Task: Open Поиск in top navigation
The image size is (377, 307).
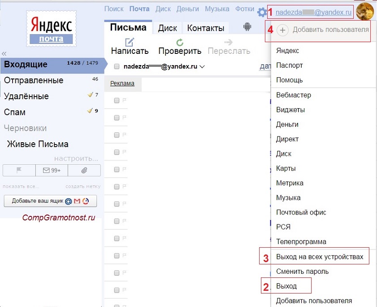Action: (x=114, y=9)
